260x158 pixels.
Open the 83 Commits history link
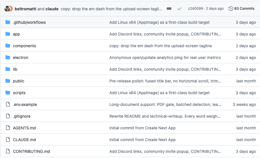(x=241, y=9)
